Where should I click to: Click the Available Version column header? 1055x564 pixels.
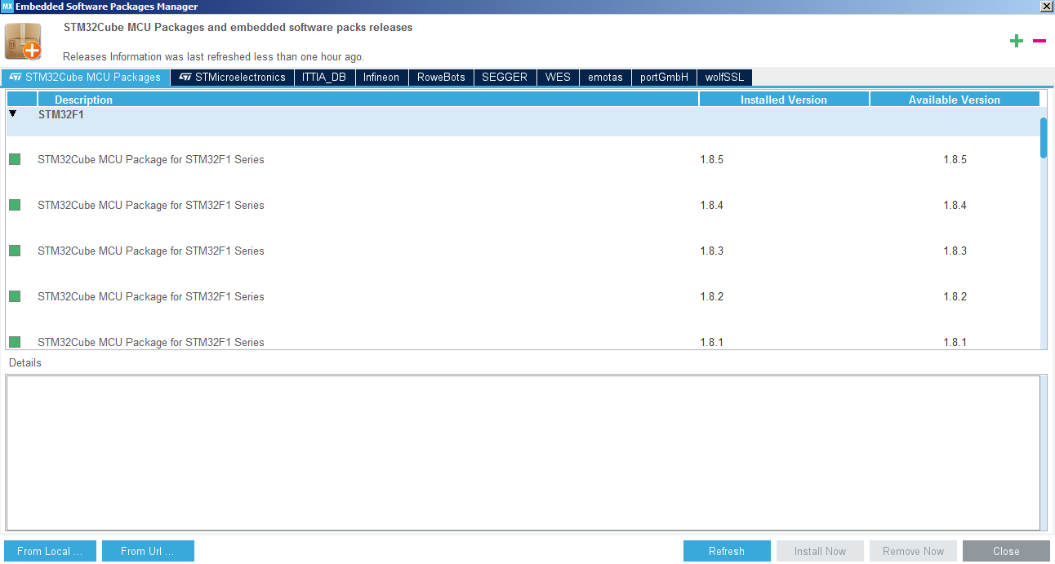954,99
